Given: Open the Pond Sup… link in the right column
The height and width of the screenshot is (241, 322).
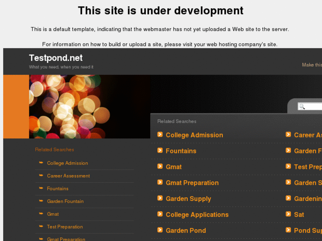Looking at the screenshot, I should tap(308, 230).
